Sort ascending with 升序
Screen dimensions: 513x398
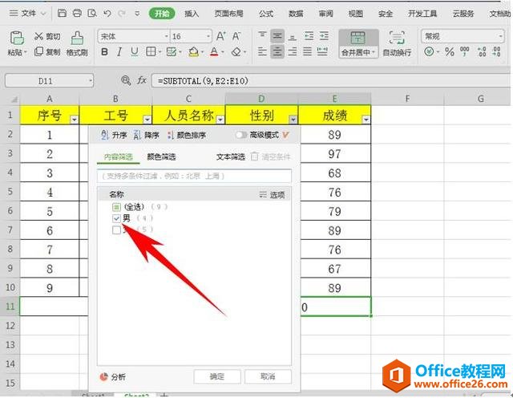pyautogui.click(x=114, y=135)
